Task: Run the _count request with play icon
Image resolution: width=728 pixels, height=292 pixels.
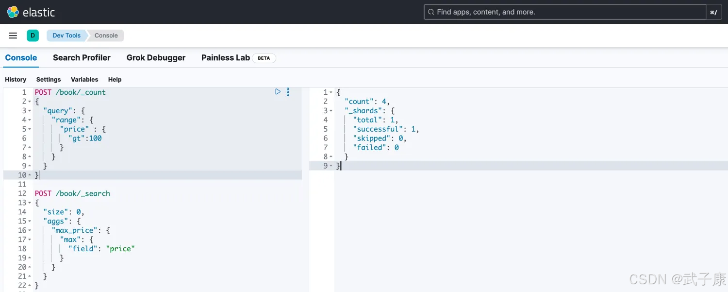Action: coord(278,91)
